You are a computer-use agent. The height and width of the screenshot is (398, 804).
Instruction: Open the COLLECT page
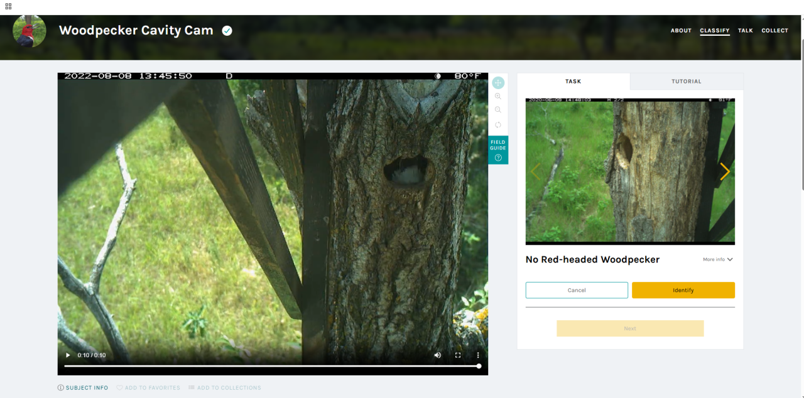point(775,31)
